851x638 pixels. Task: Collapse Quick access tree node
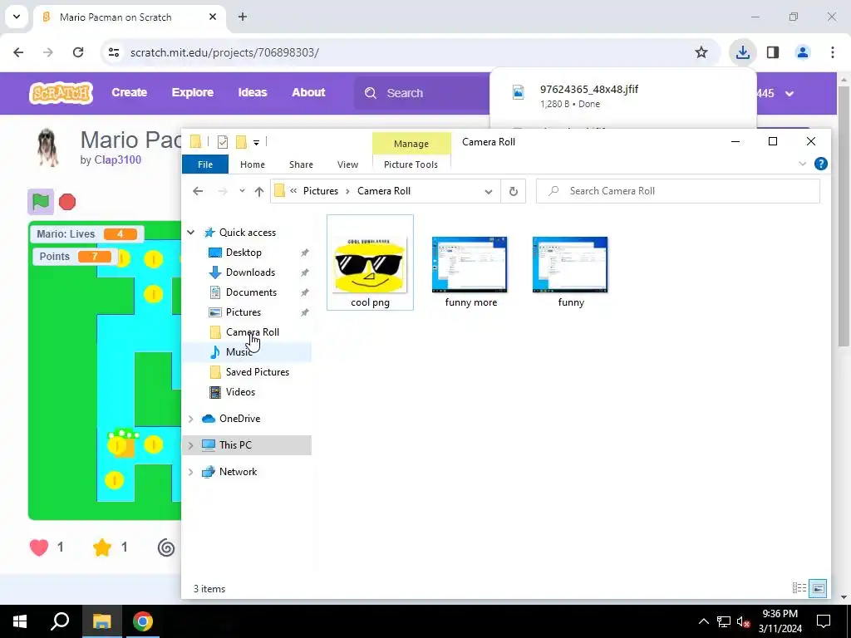coord(191,233)
